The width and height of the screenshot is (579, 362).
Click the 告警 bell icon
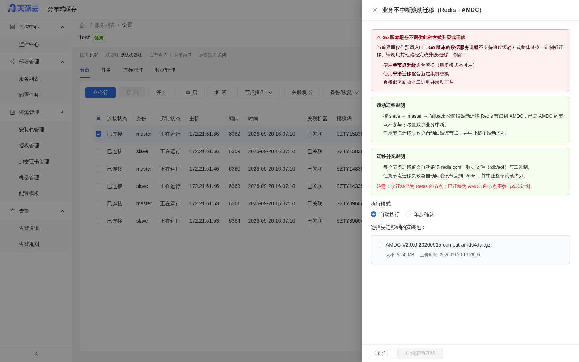click(13, 211)
